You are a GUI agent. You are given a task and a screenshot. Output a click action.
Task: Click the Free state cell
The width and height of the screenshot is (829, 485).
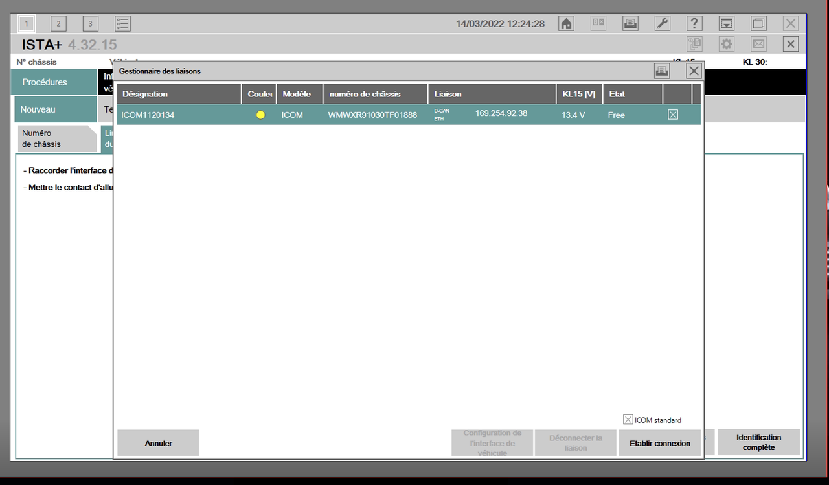point(617,115)
